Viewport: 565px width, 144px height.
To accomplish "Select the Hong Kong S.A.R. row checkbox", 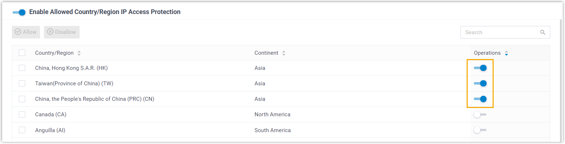I will pos(22,68).
